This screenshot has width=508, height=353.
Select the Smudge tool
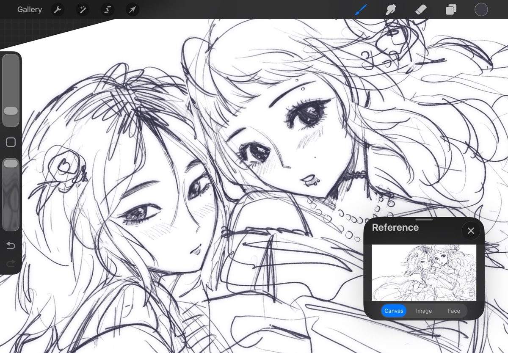(391, 9)
